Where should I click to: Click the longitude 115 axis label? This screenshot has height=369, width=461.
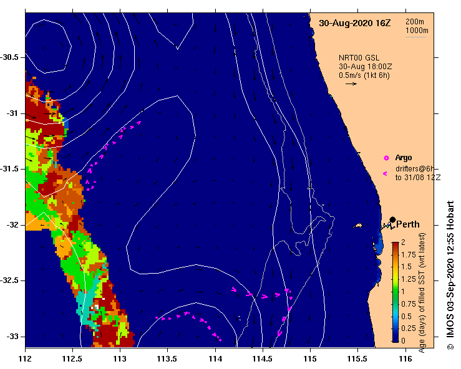pyautogui.click(x=310, y=359)
